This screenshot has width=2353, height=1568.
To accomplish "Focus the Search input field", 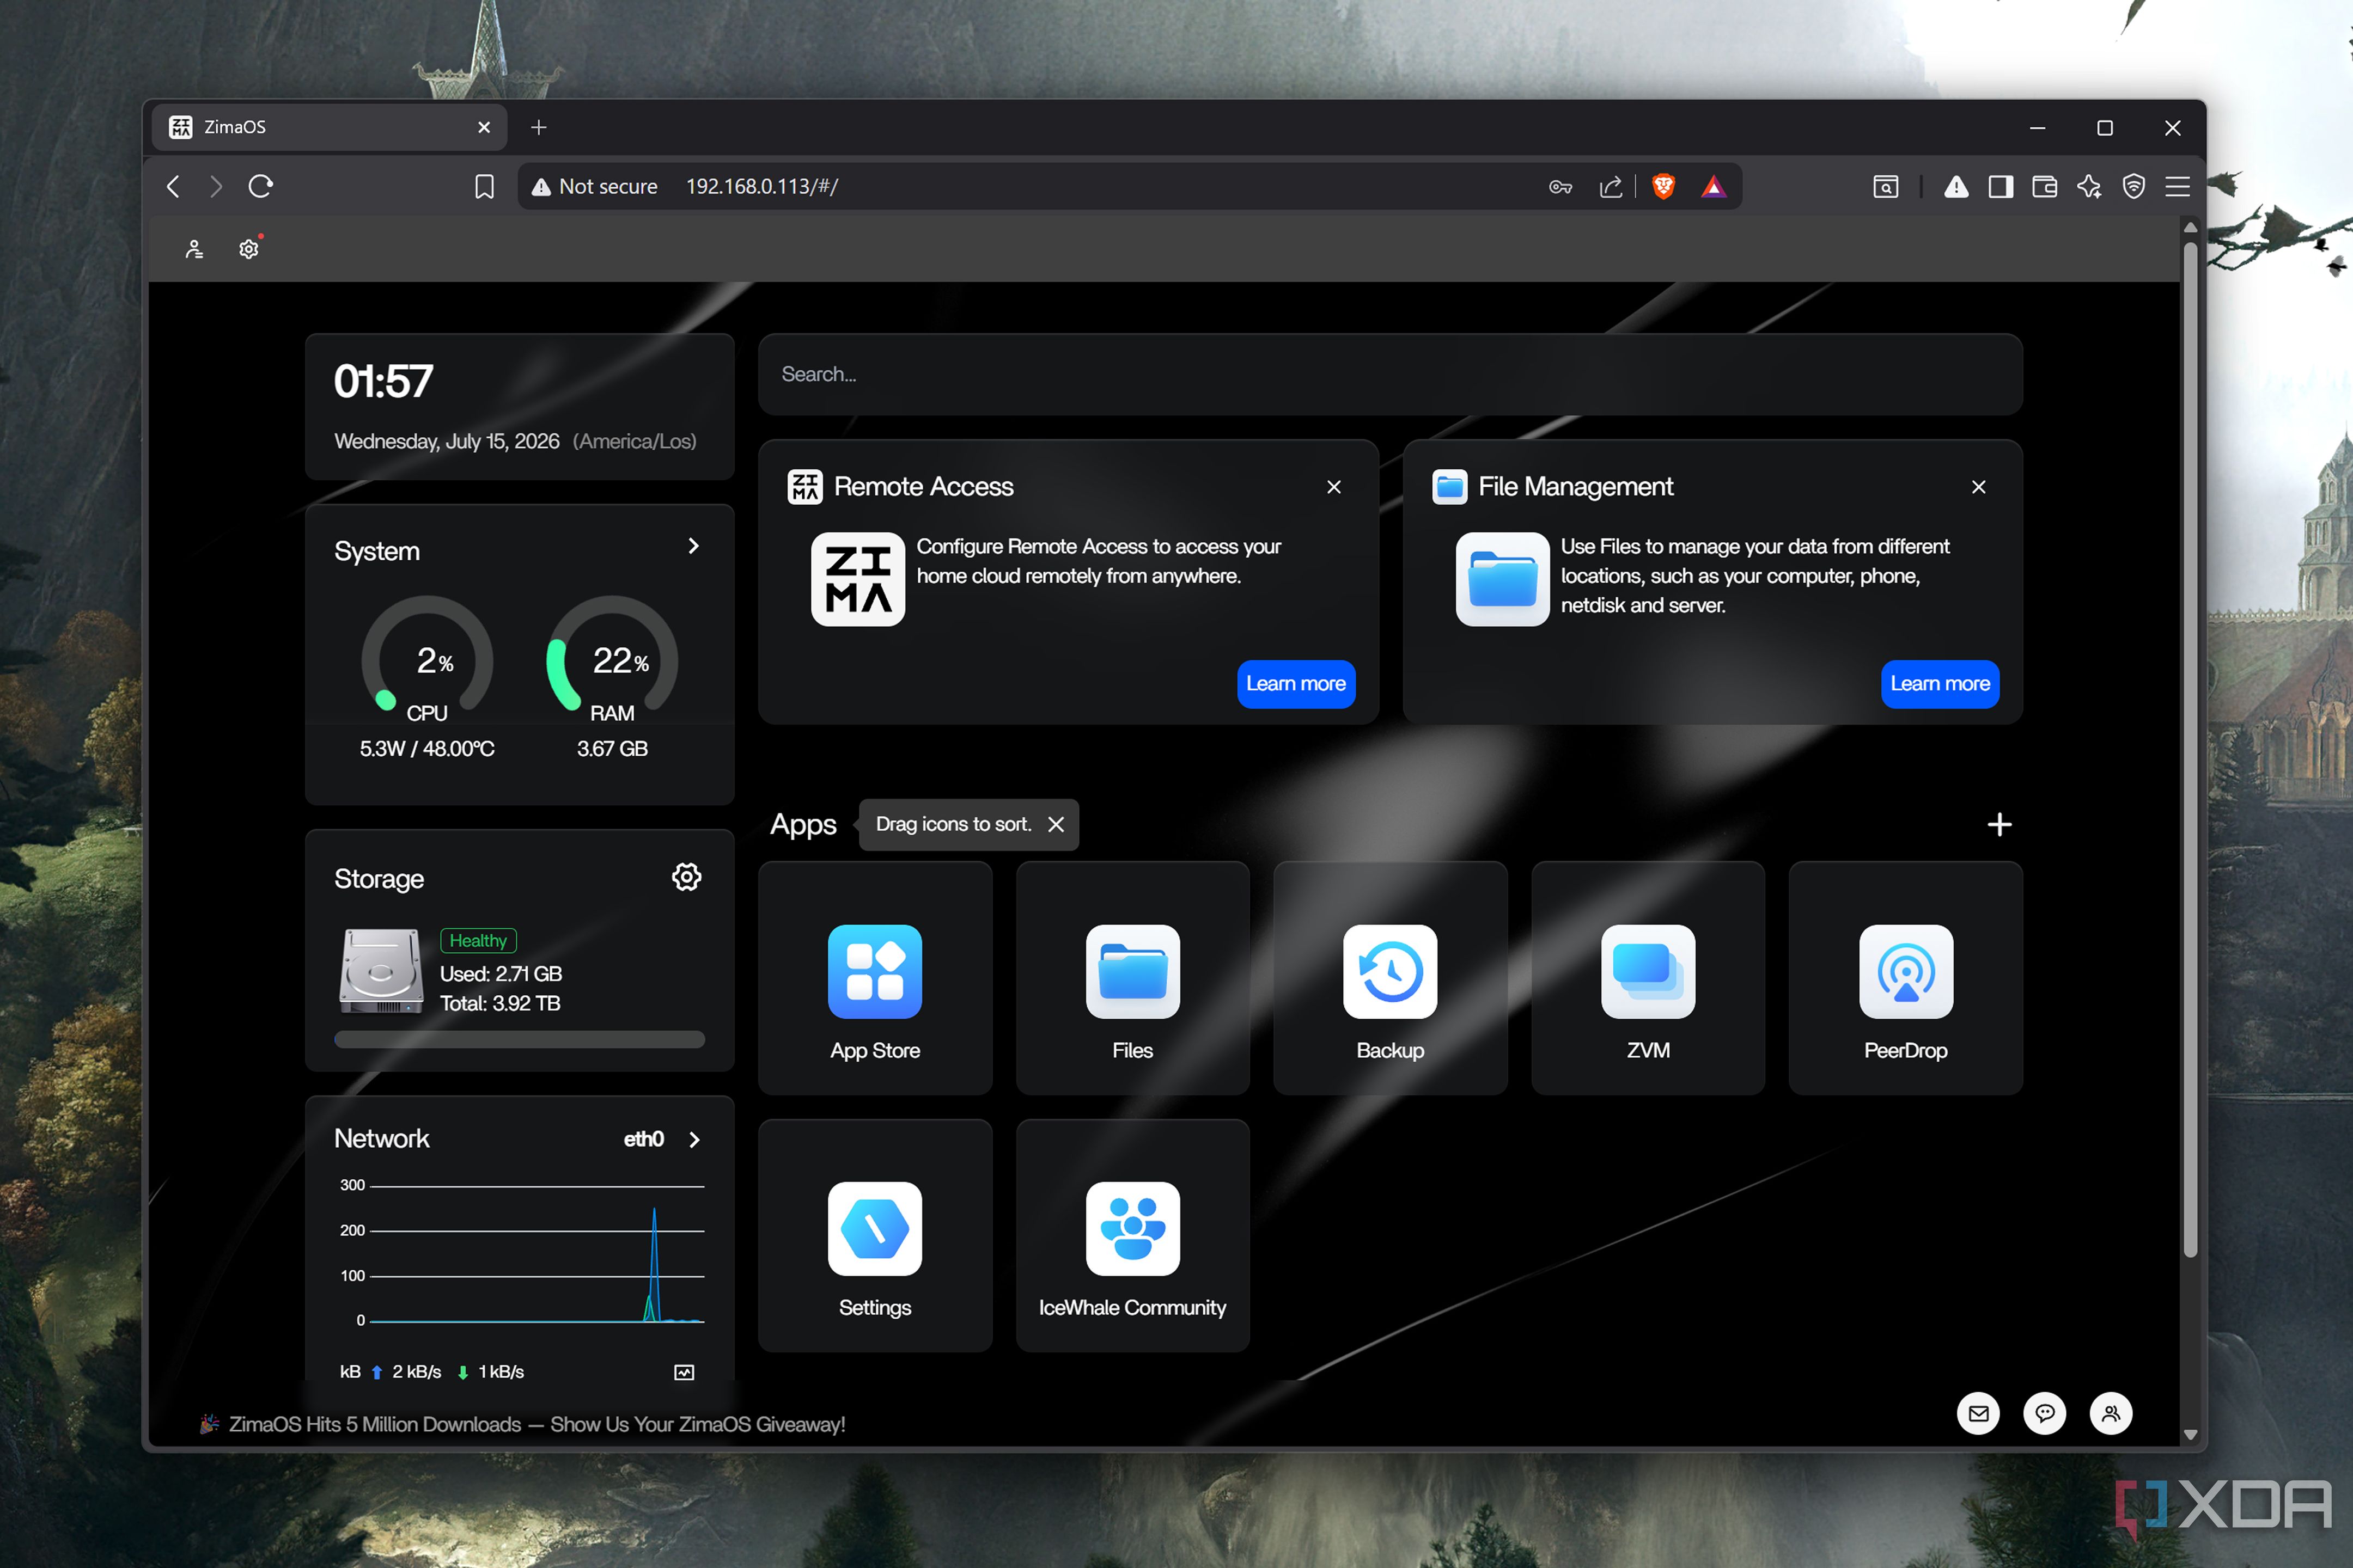I will pyautogui.click(x=1389, y=374).
